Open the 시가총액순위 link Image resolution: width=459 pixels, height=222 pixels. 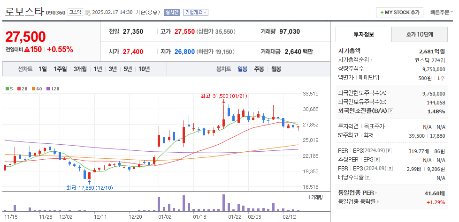(x=353, y=60)
